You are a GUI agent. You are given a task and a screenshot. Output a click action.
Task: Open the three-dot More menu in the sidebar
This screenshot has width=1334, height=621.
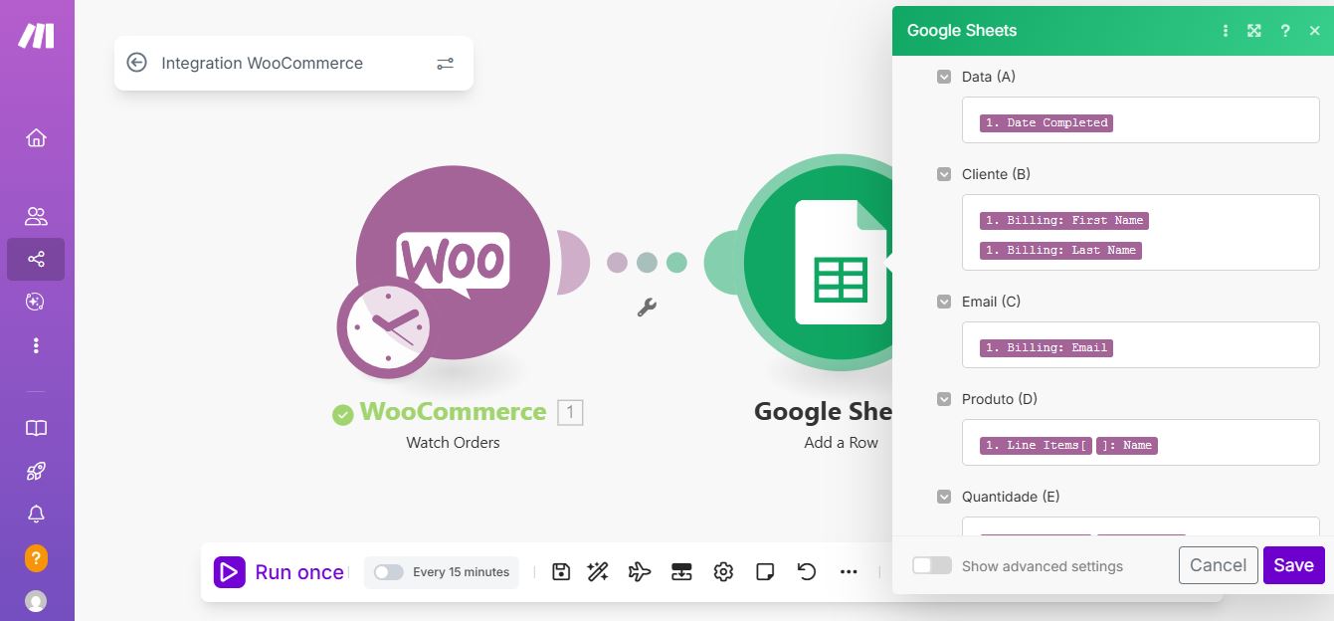tap(36, 345)
